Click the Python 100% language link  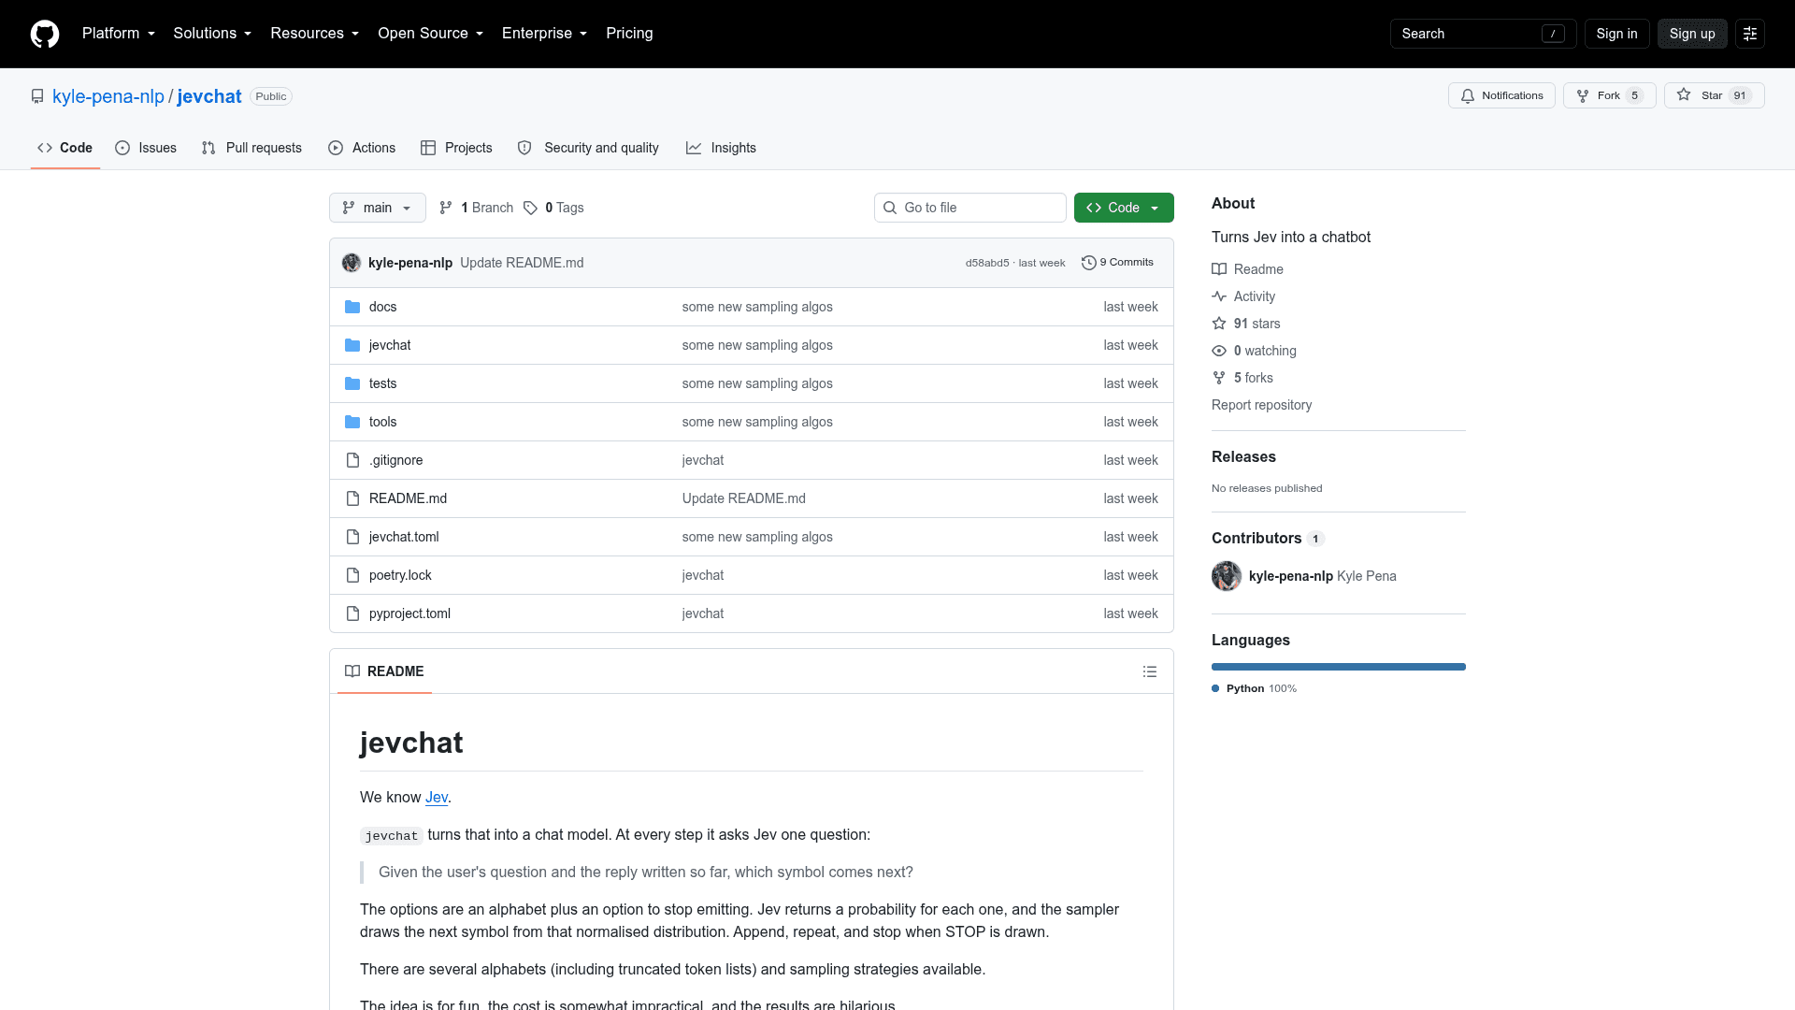(x=1255, y=688)
